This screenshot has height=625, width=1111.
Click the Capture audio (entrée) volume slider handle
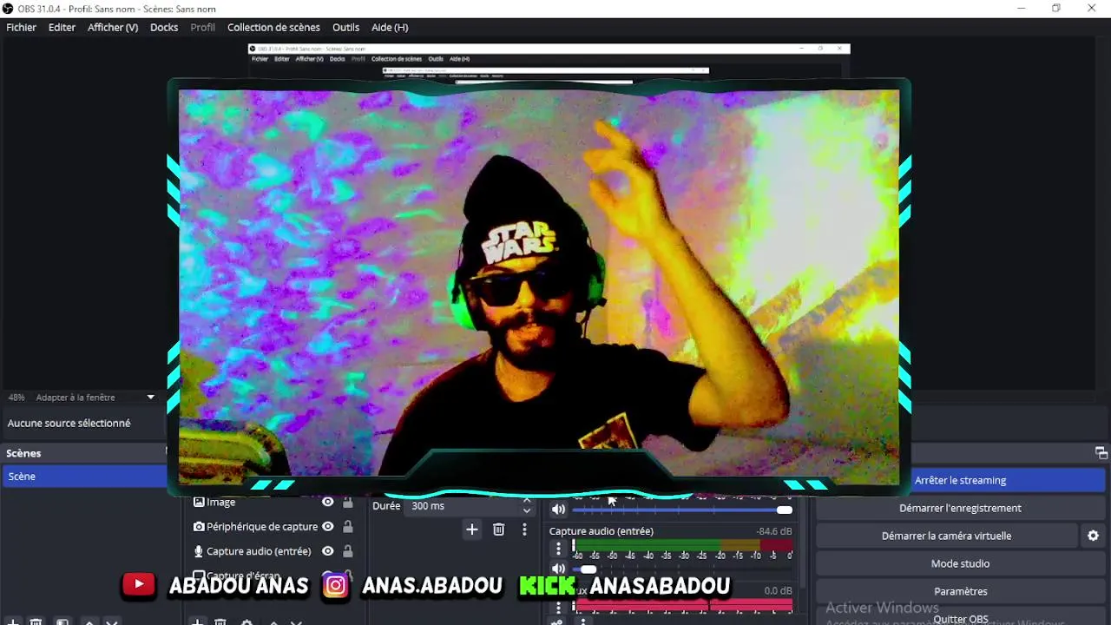point(588,569)
